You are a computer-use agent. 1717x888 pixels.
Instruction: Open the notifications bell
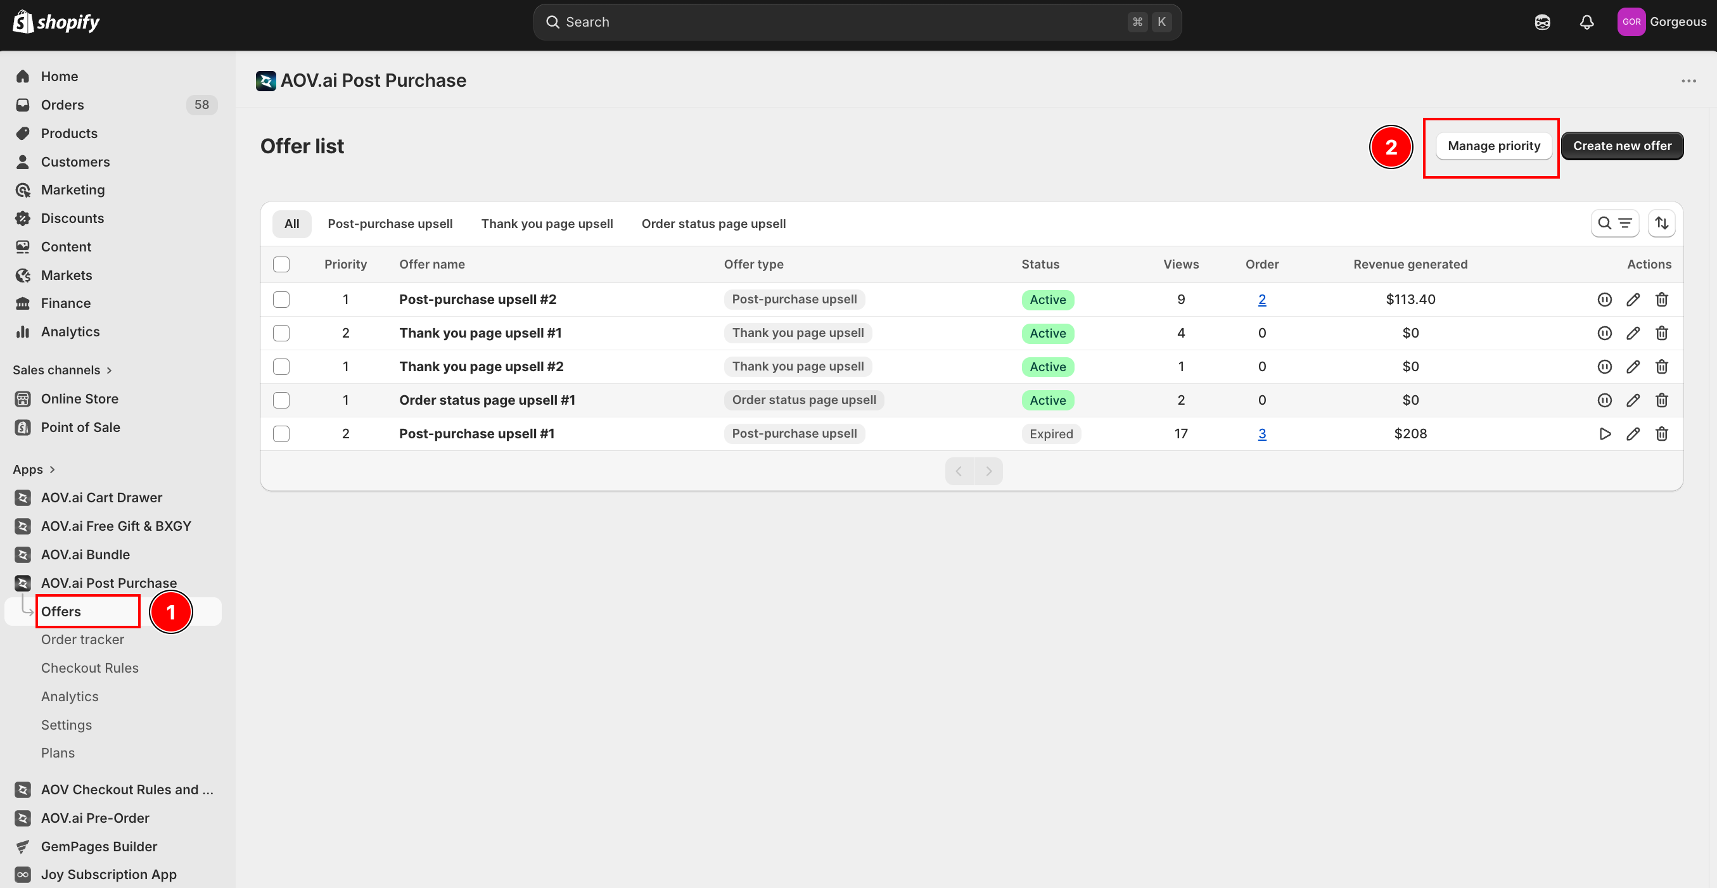point(1587,22)
